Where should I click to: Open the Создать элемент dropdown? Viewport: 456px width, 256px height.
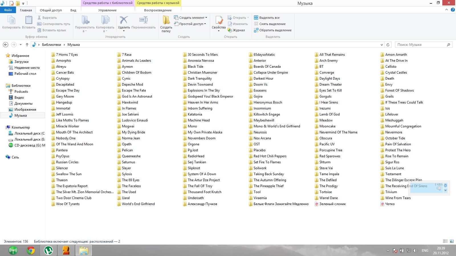point(190,18)
